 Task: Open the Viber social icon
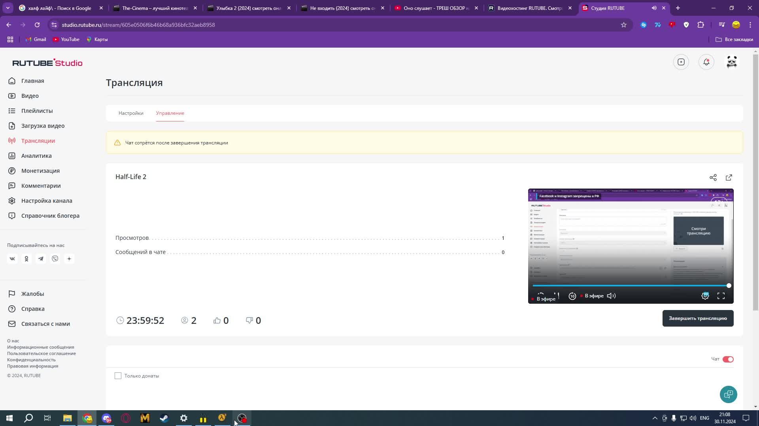click(55, 259)
